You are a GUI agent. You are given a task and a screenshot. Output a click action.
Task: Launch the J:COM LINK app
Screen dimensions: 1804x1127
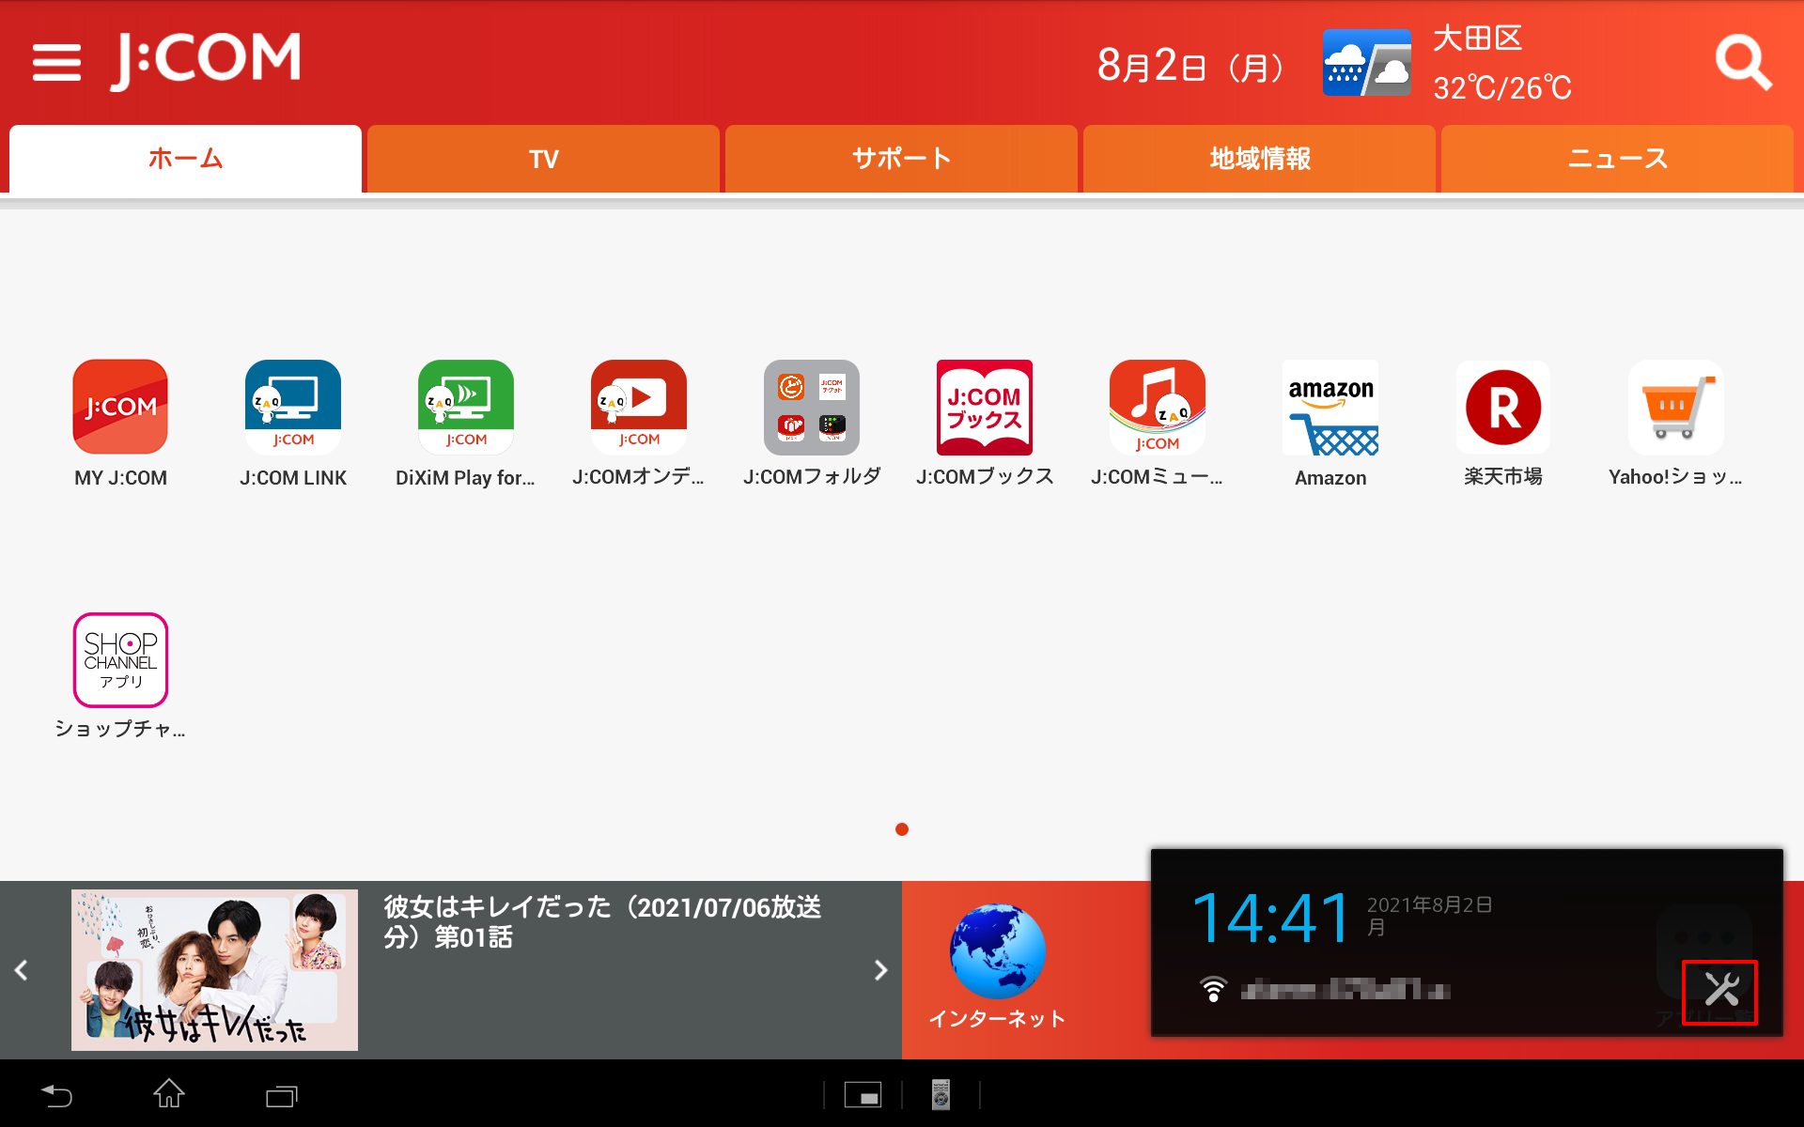pos(293,407)
